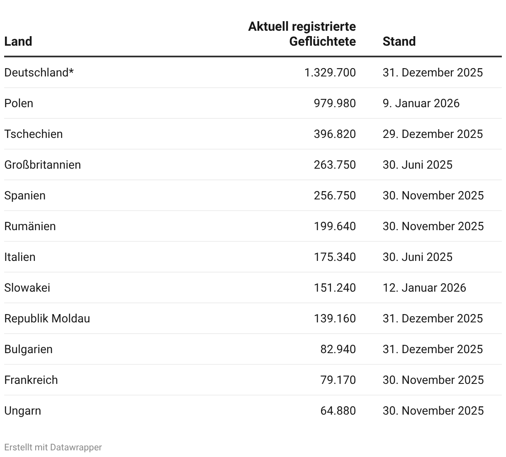The height and width of the screenshot is (457, 506).
Task: Select the Rumänien row label
Action: coord(30,226)
